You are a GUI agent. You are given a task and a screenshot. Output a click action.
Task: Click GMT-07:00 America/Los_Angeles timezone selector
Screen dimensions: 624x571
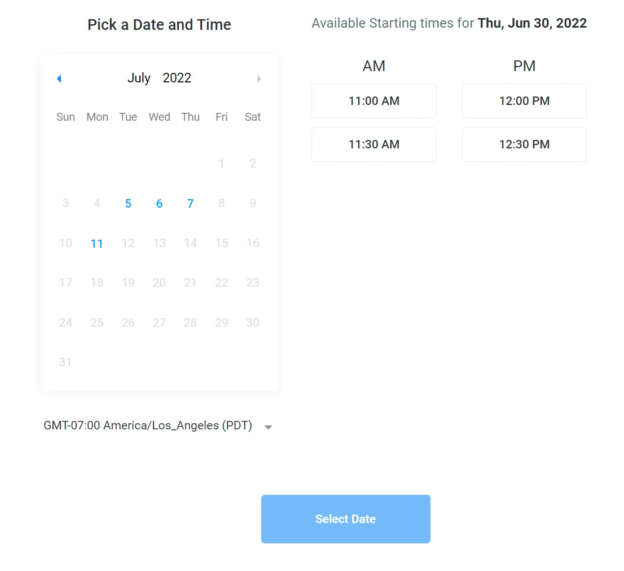coord(148,425)
